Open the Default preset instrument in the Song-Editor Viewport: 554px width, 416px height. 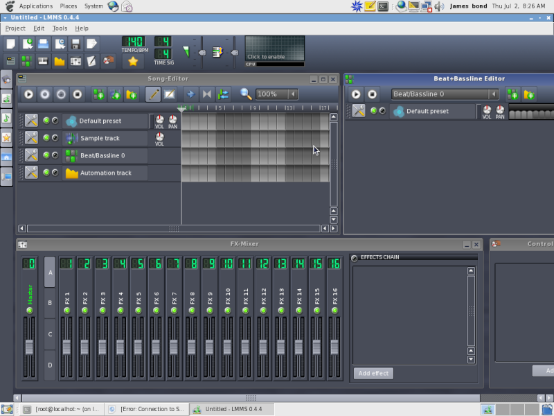pyautogui.click(x=105, y=121)
